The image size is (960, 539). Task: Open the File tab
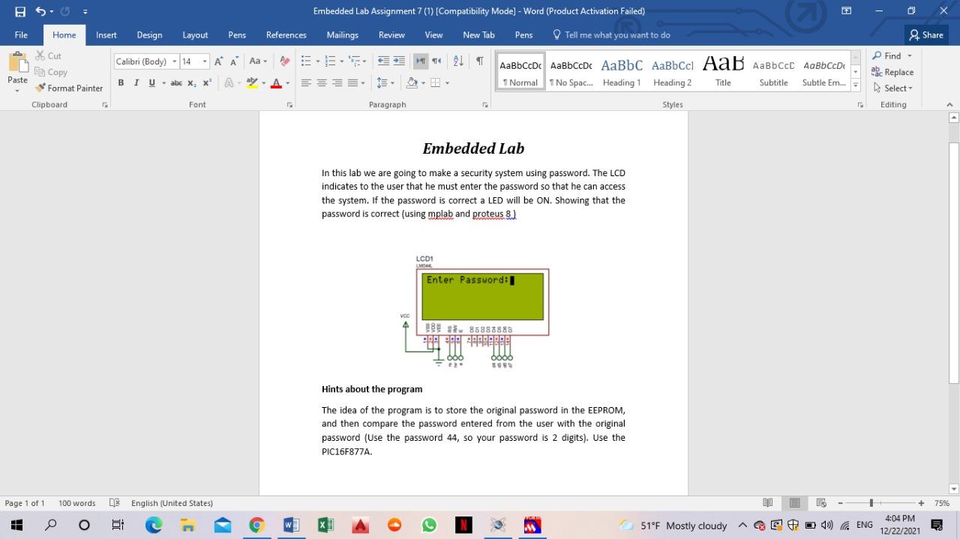tap(21, 34)
